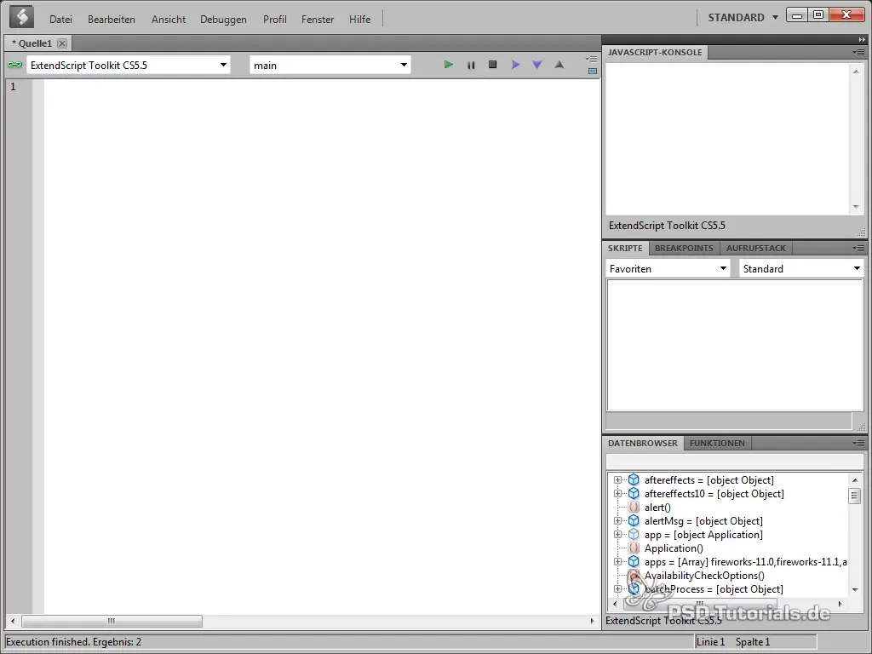Image resolution: width=872 pixels, height=654 pixels.
Task: Click the apps Array cube icon
Action: (634, 562)
